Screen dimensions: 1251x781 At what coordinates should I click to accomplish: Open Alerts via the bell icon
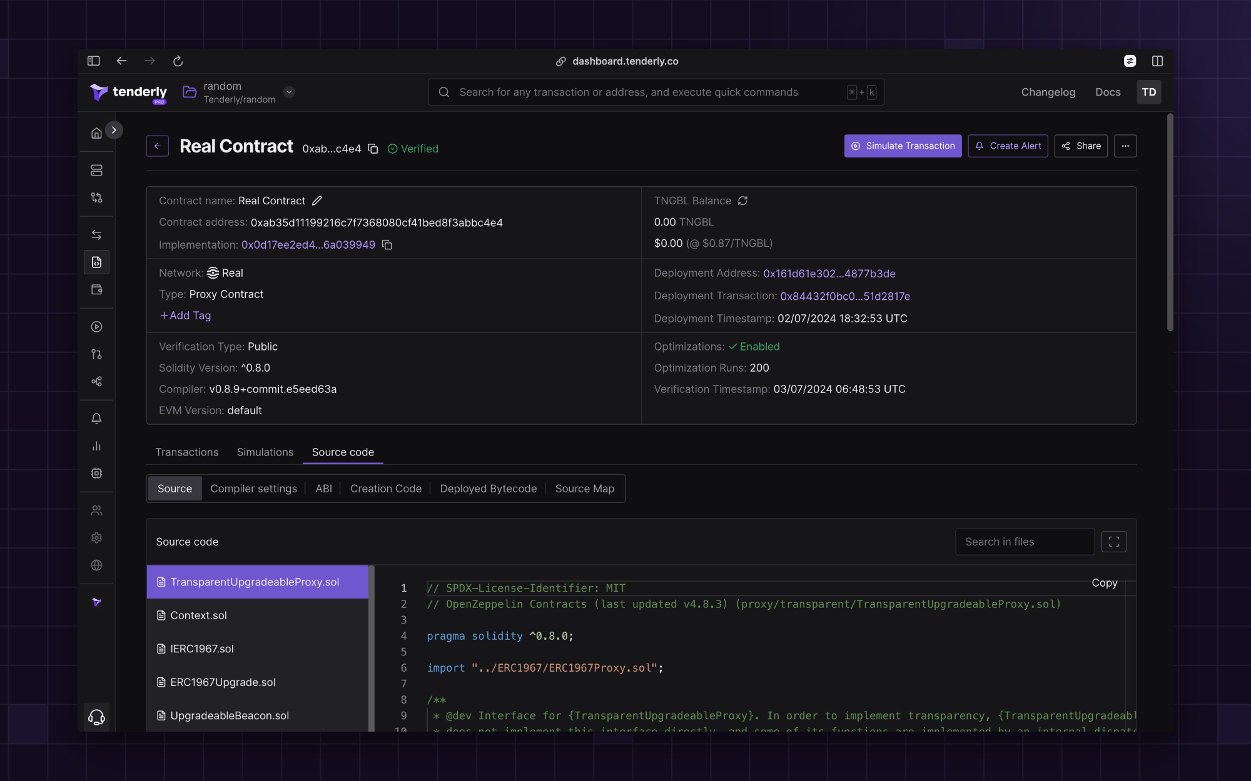(96, 418)
